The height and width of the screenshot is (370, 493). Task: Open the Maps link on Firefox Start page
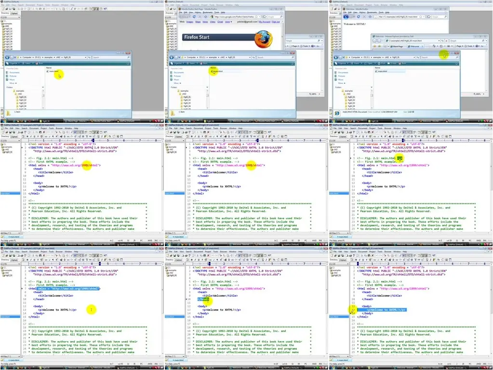pos(198,22)
